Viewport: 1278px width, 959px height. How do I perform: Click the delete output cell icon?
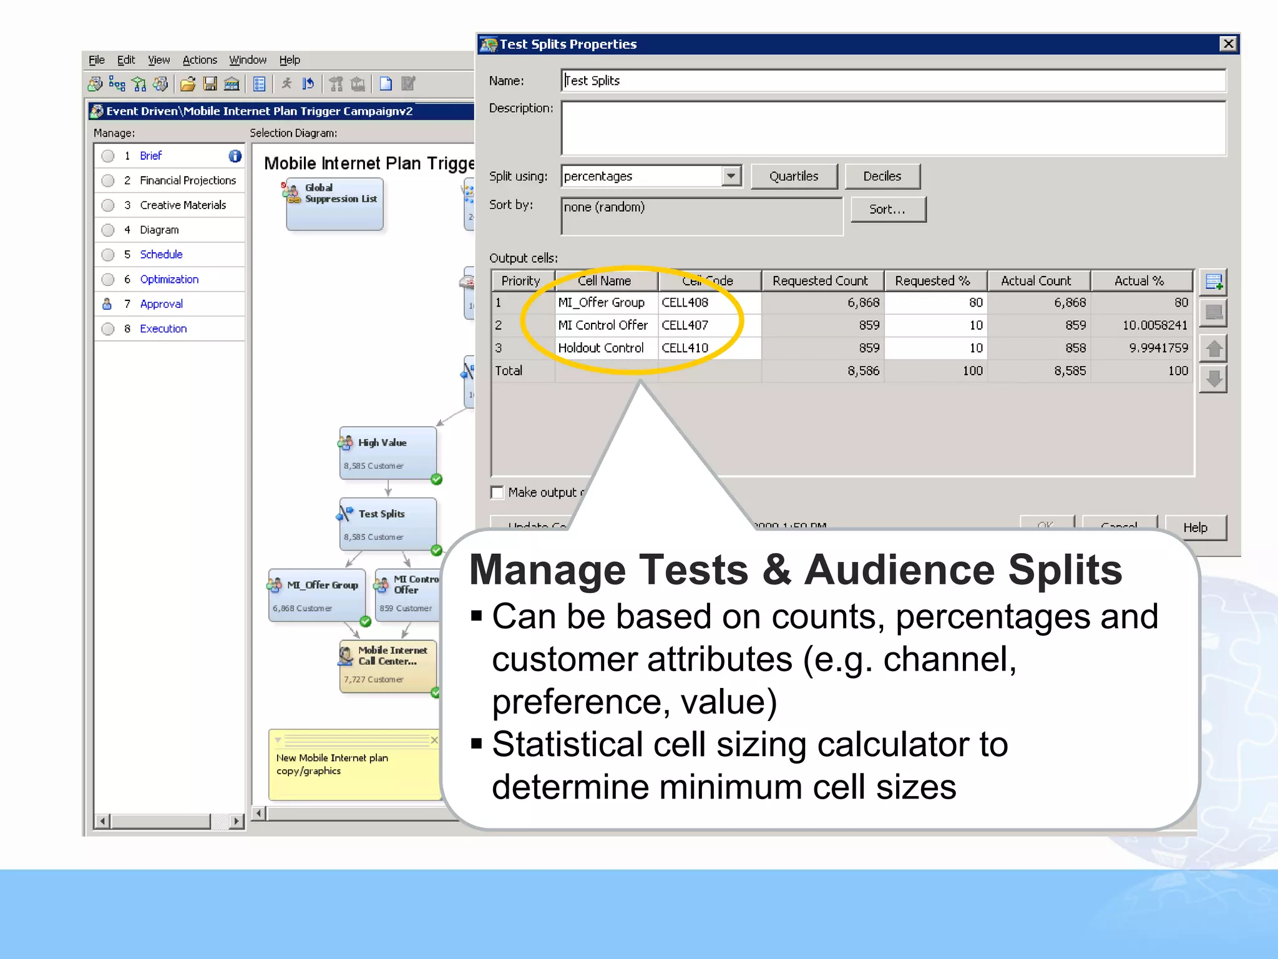point(1214,313)
